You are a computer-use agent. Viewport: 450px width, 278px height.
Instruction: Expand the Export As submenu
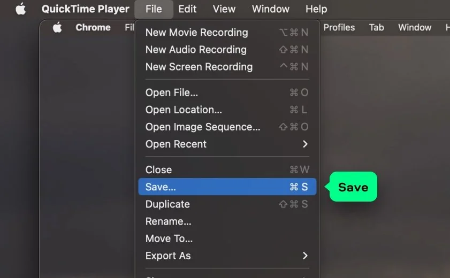coord(227,256)
